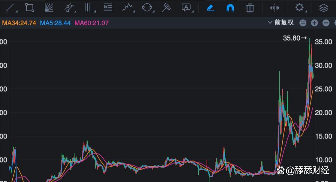
Task: Pick the Gann fan lines tool
Action: [x=49, y=7]
